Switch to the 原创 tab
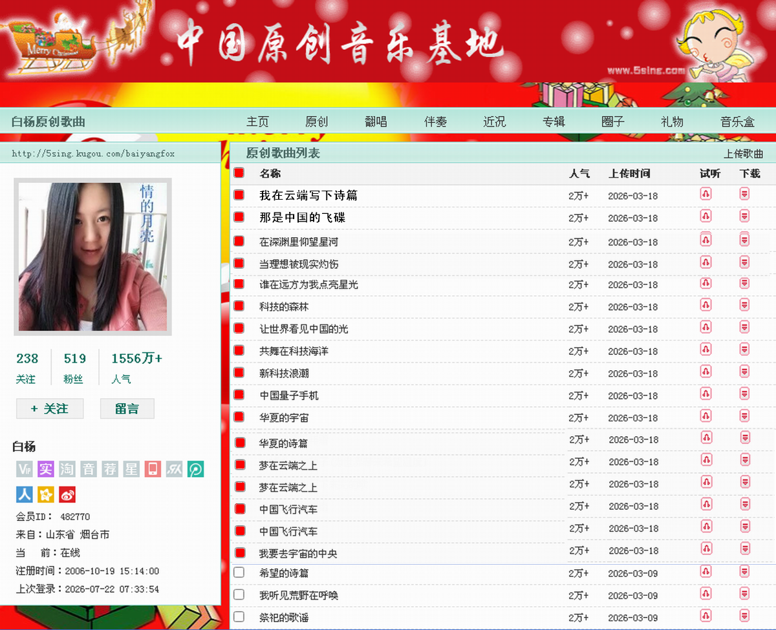 click(317, 121)
